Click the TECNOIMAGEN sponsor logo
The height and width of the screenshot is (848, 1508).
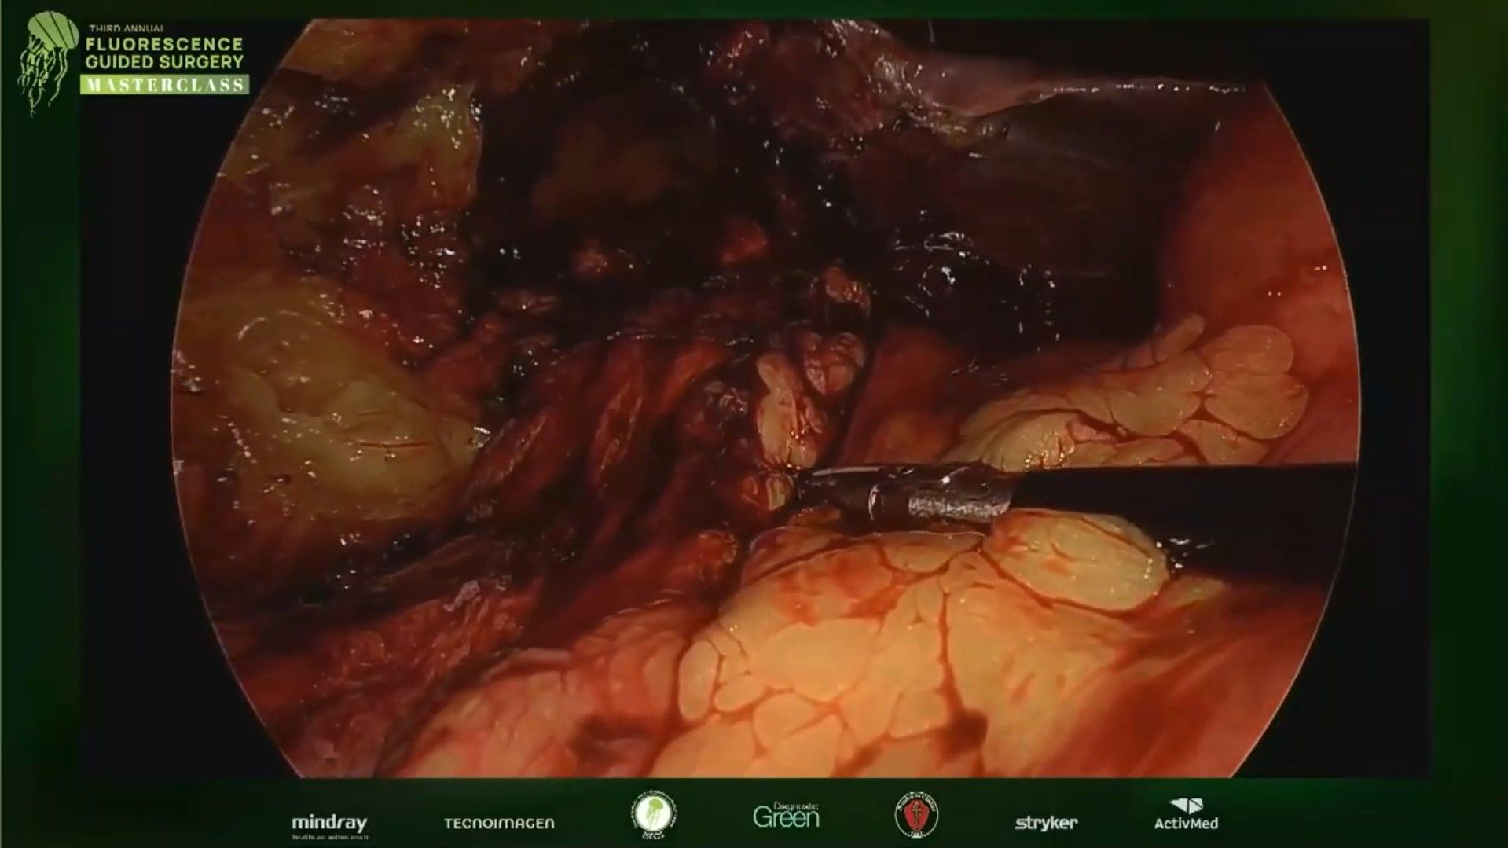pyautogui.click(x=499, y=824)
